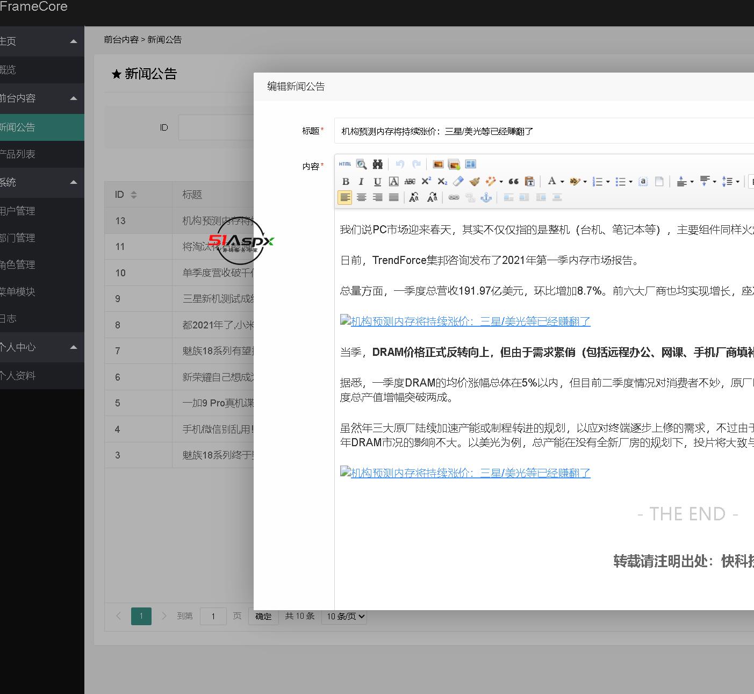
Task: Focus the 标题 title input field
Action: pos(544,131)
